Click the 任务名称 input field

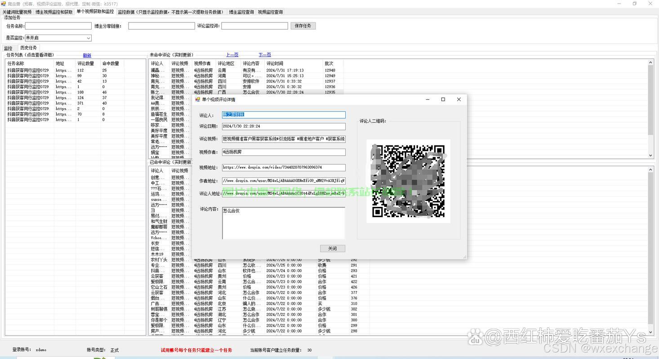58,26
